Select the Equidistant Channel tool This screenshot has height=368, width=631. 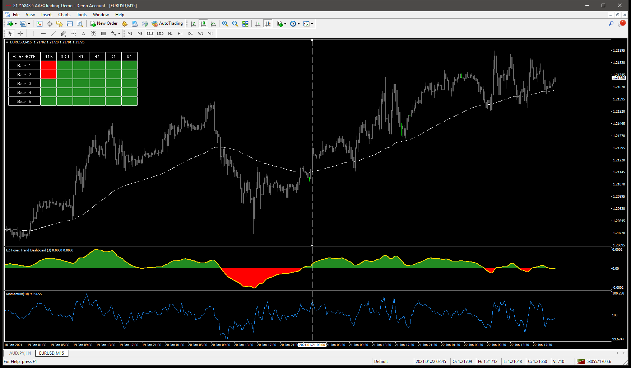(x=63, y=33)
